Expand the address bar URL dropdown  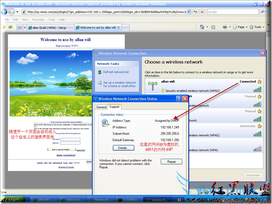click(x=189, y=12)
